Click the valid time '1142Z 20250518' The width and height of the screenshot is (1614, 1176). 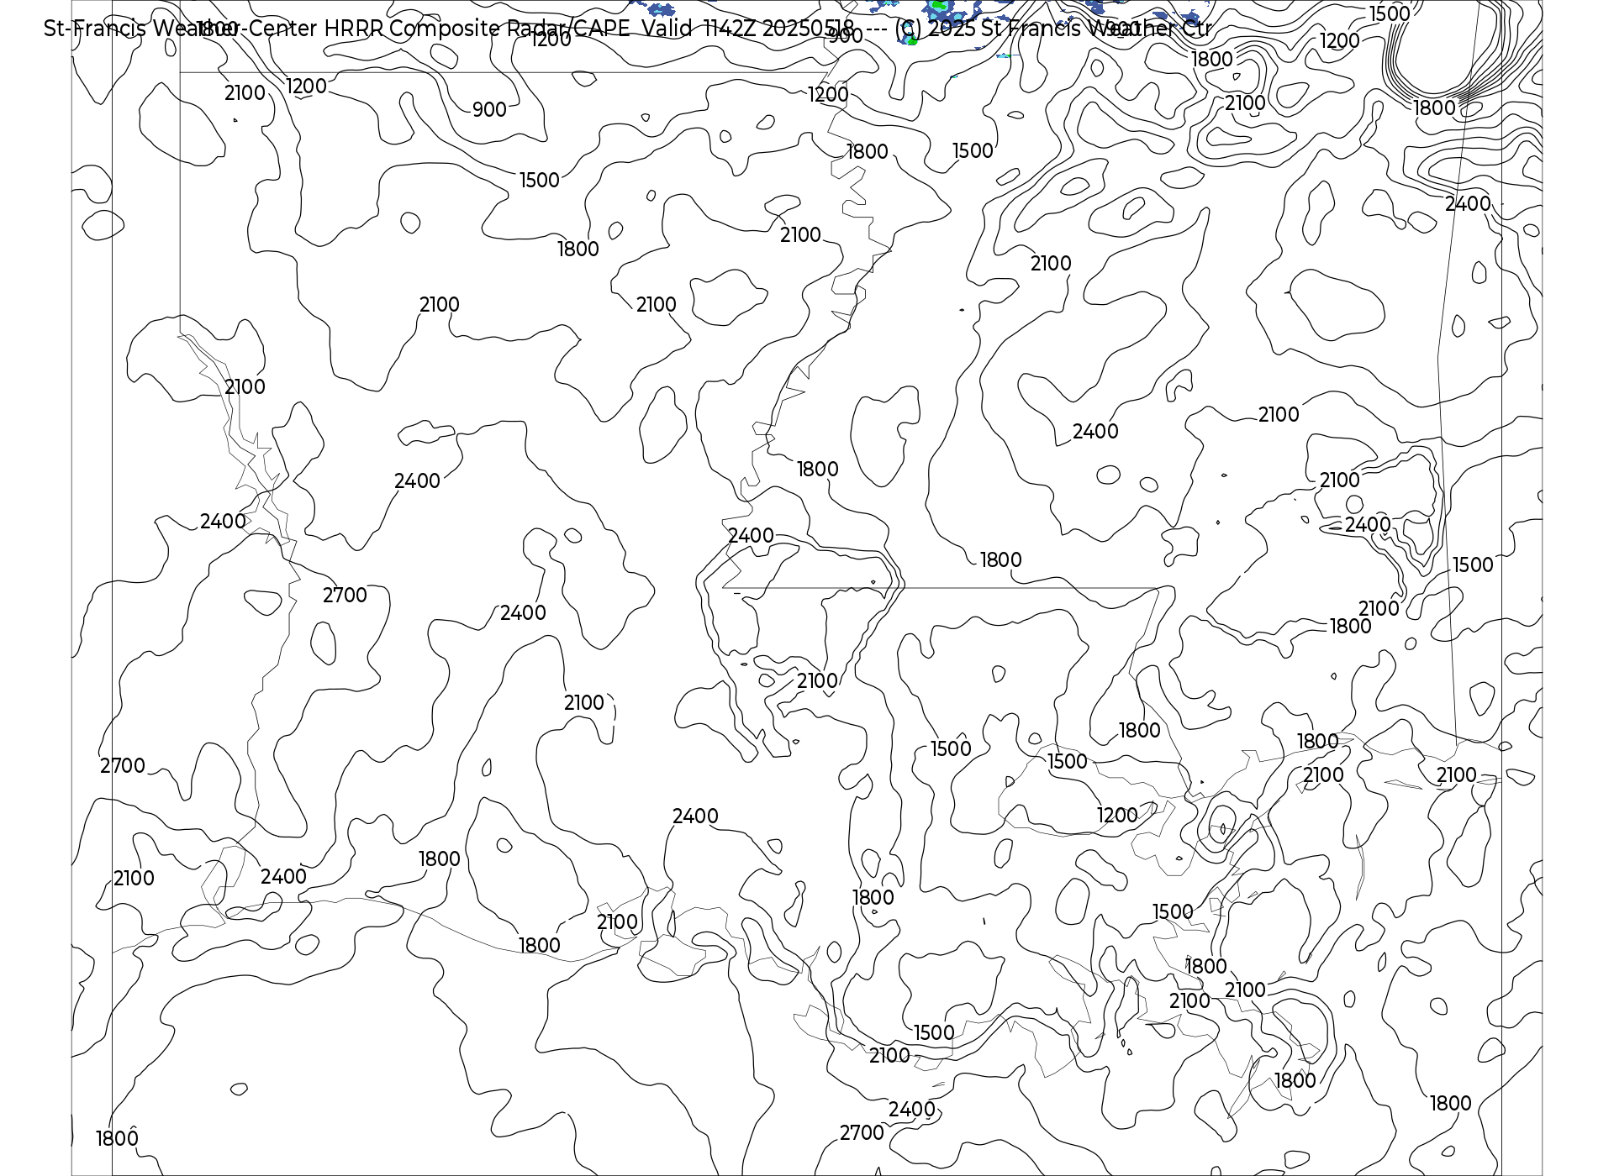[779, 29]
